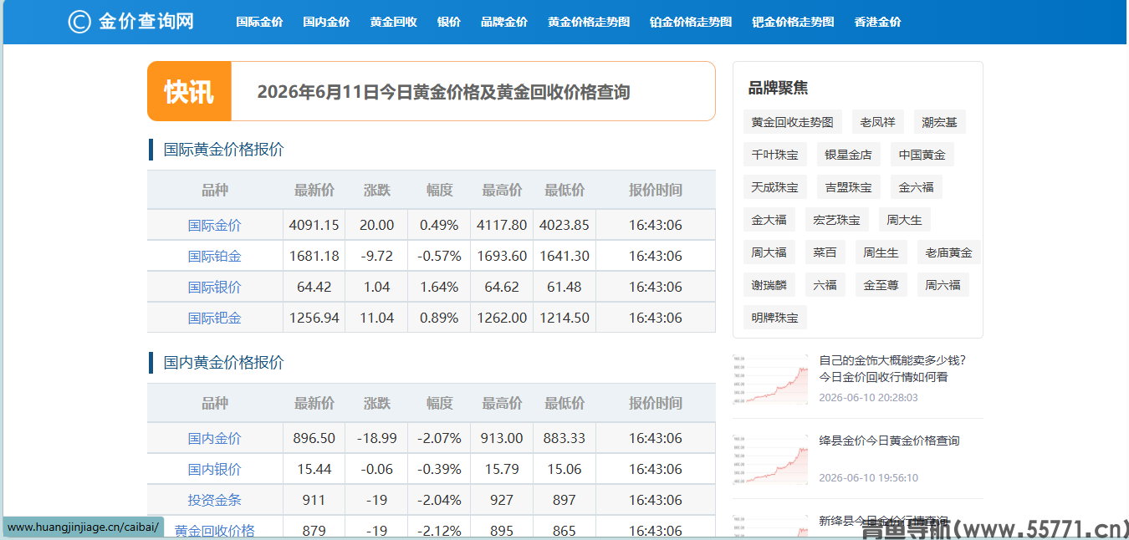Go to 香港金价 in the top menu
This screenshot has height=540, width=1129.
click(878, 22)
